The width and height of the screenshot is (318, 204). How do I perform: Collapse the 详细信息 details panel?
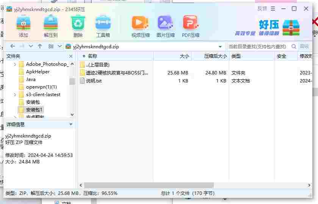pos(71,124)
